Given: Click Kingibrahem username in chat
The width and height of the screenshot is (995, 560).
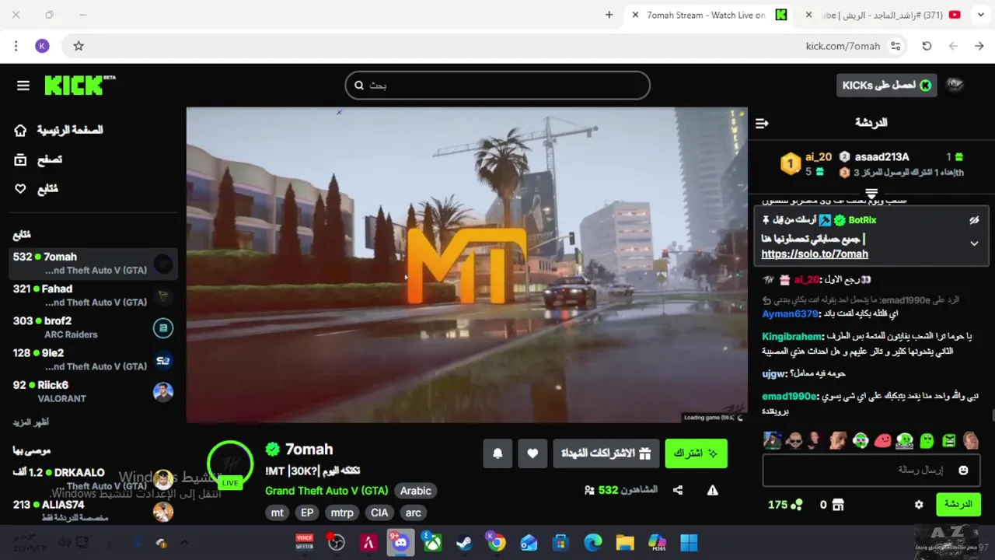Looking at the screenshot, I should pyautogui.click(x=792, y=336).
